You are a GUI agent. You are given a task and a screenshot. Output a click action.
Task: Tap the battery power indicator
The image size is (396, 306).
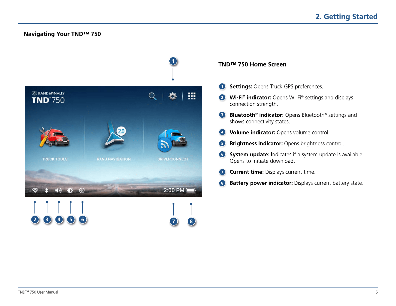point(191,190)
